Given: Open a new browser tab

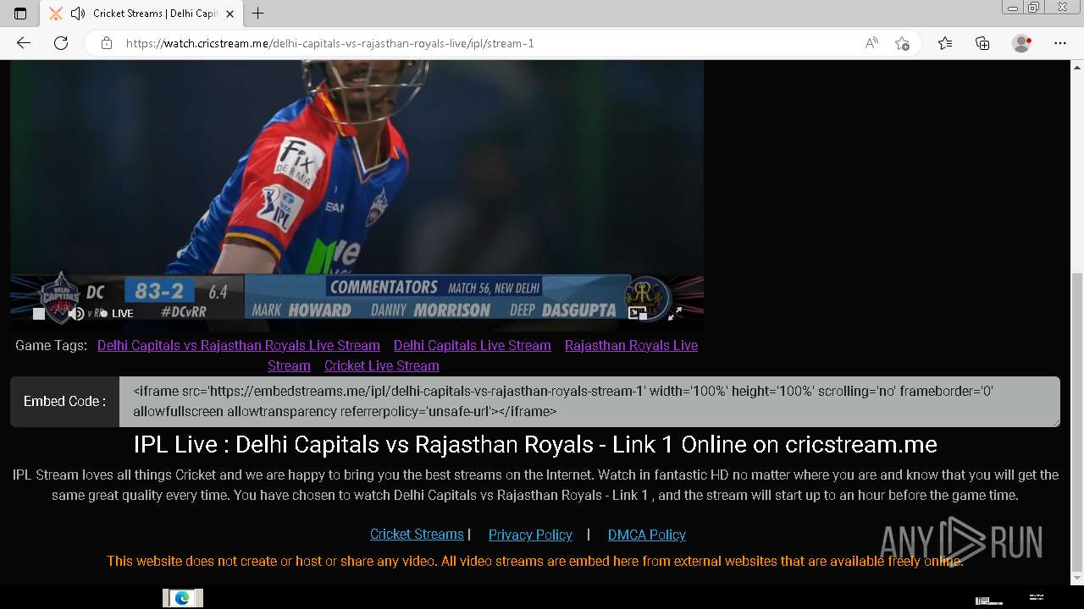Looking at the screenshot, I should [x=258, y=14].
